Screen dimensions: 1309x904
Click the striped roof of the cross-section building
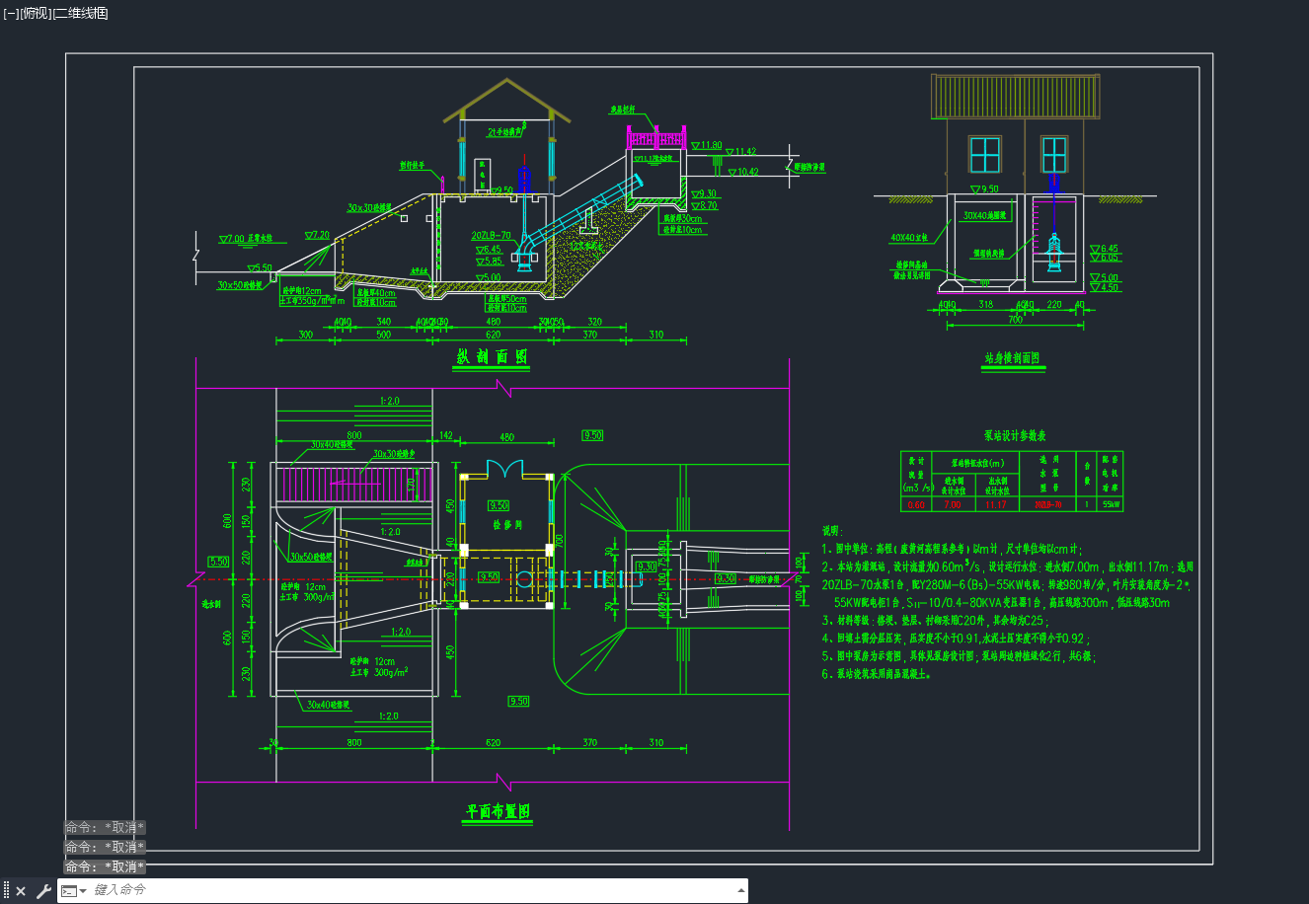(1015, 97)
